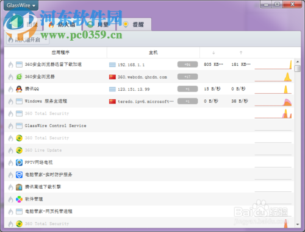Open traffic mini graph for 腾讯QQ

point(273,89)
